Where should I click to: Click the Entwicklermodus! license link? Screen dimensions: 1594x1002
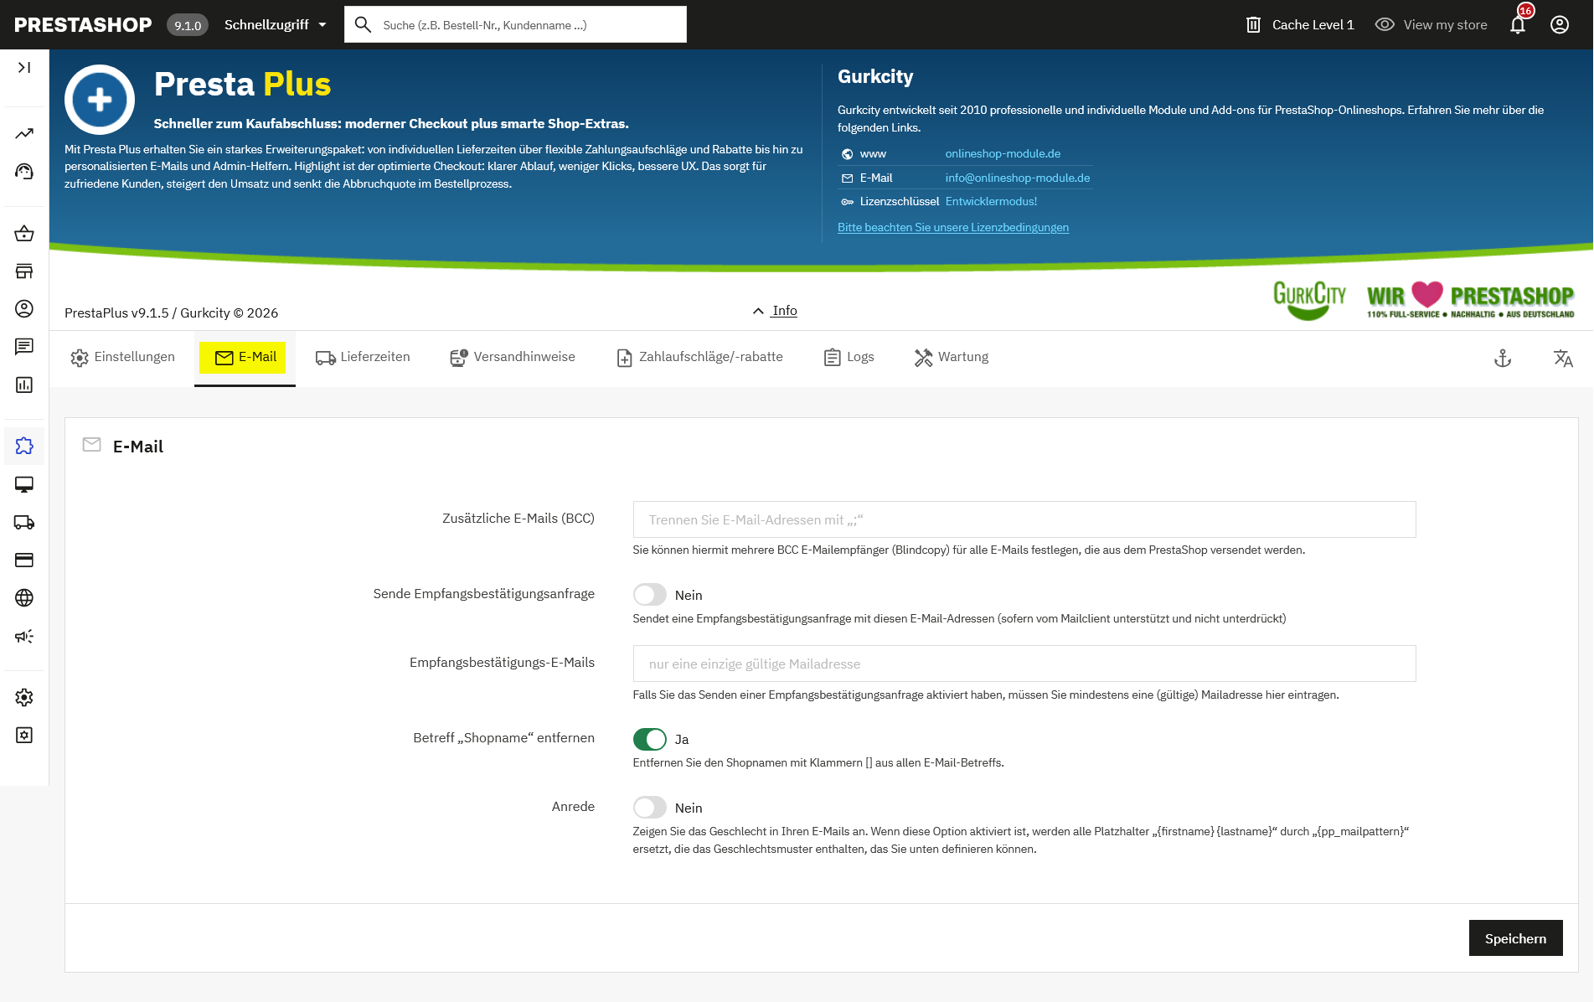tap(991, 201)
